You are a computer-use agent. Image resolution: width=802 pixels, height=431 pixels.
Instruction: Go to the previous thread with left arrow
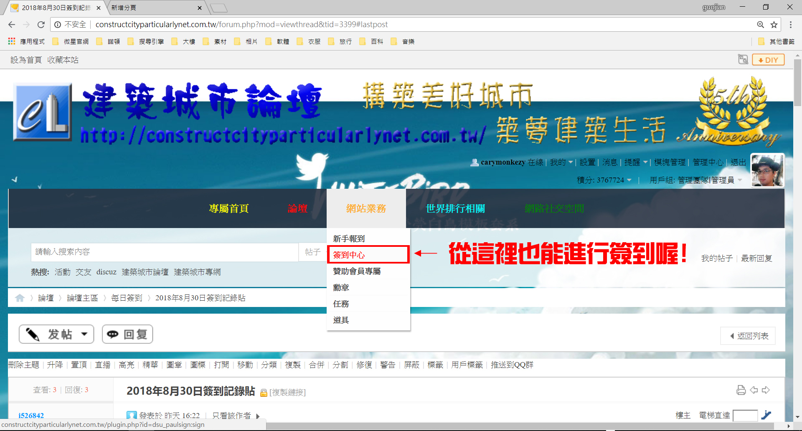pyautogui.click(x=754, y=390)
